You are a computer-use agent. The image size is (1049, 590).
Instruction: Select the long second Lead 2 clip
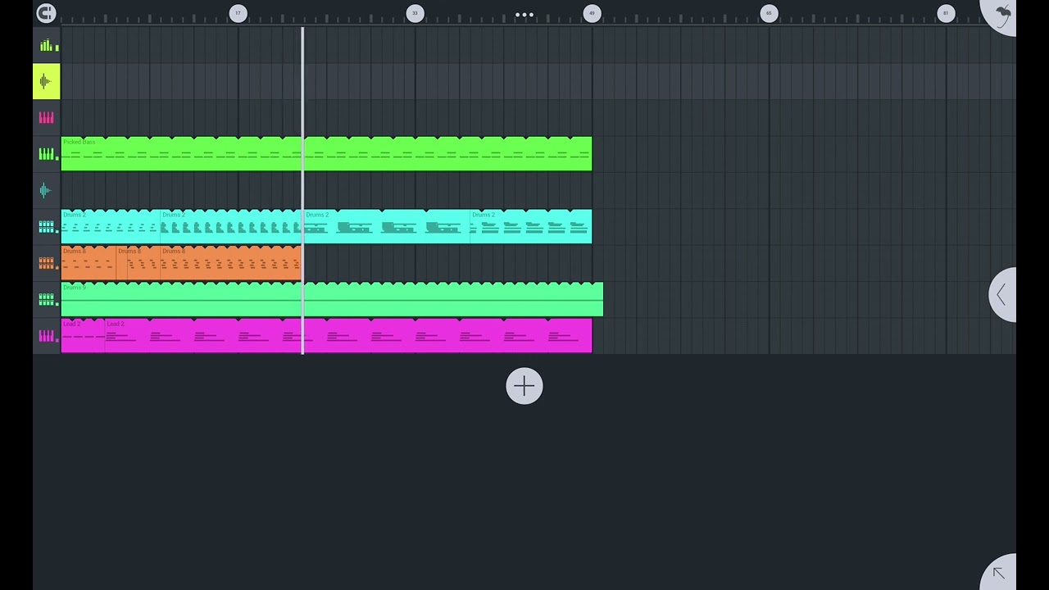tap(348, 336)
